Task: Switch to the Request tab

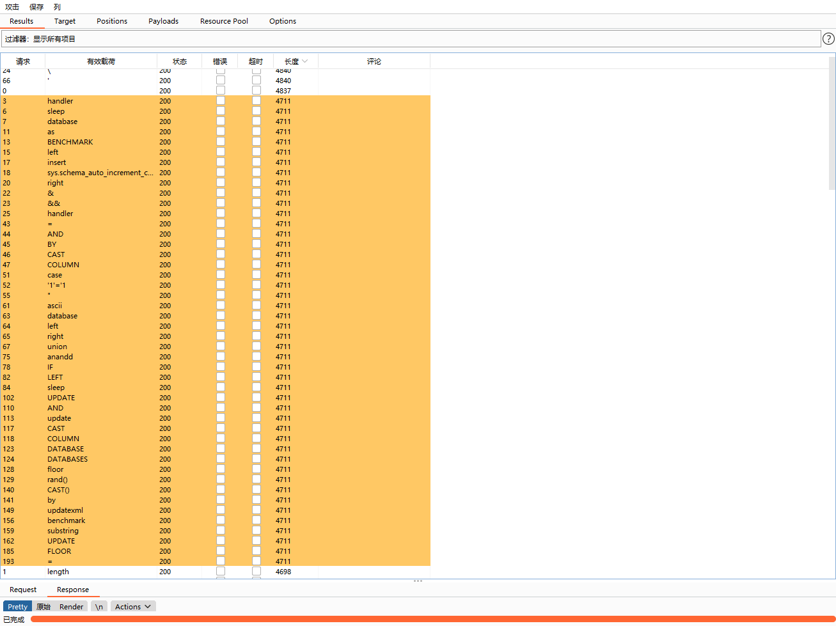Action: click(23, 590)
